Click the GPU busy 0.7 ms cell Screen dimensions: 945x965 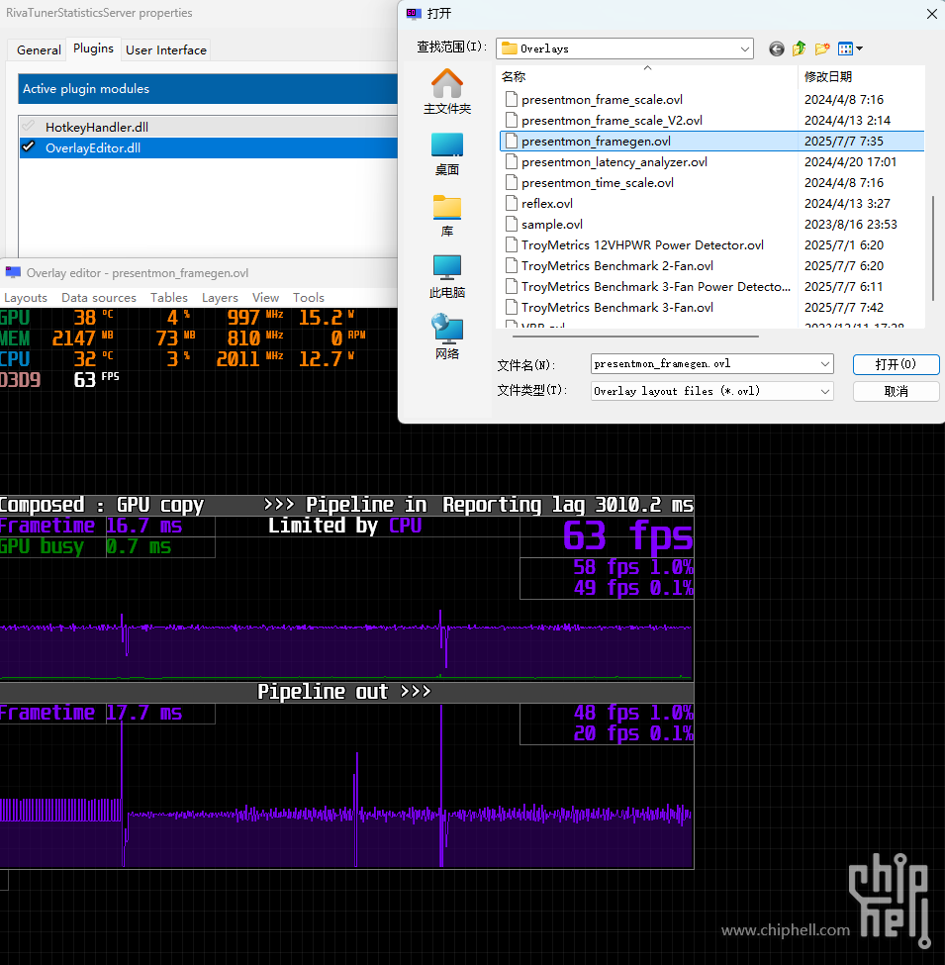point(108,546)
